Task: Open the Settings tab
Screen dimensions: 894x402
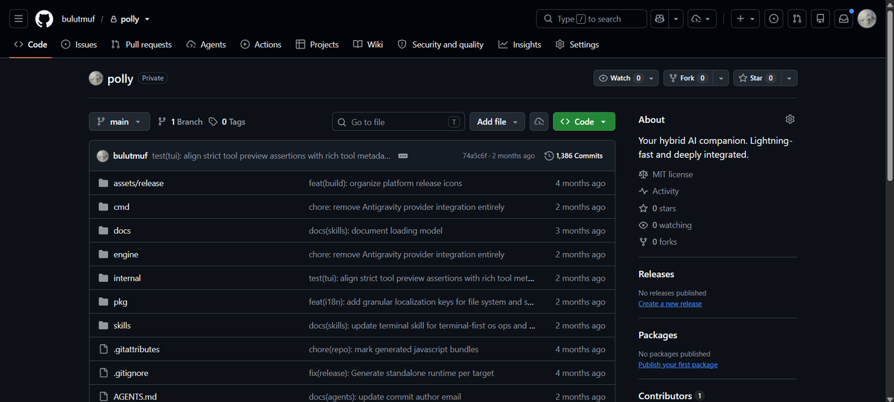Action: 577,45
